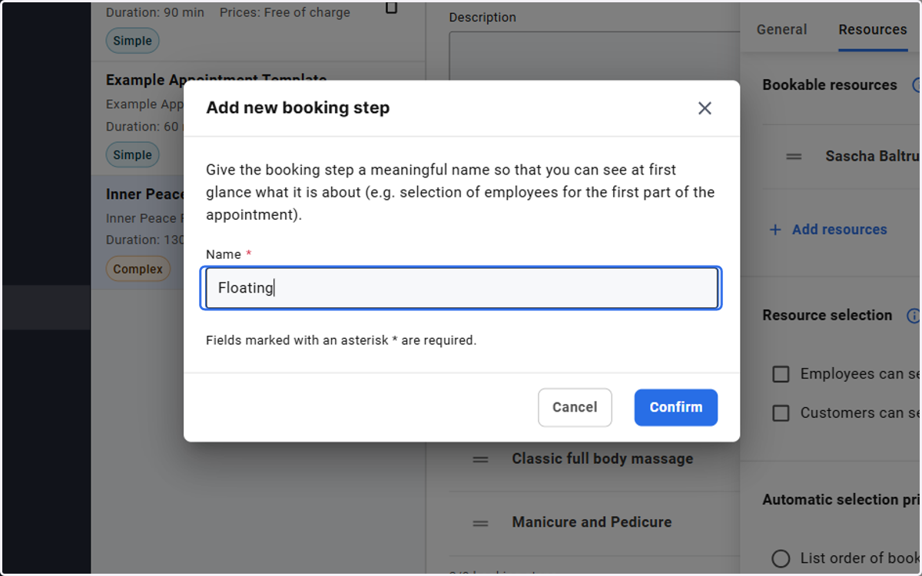922x576 pixels.
Task: Cancel adding the booking step
Action: pyautogui.click(x=575, y=407)
